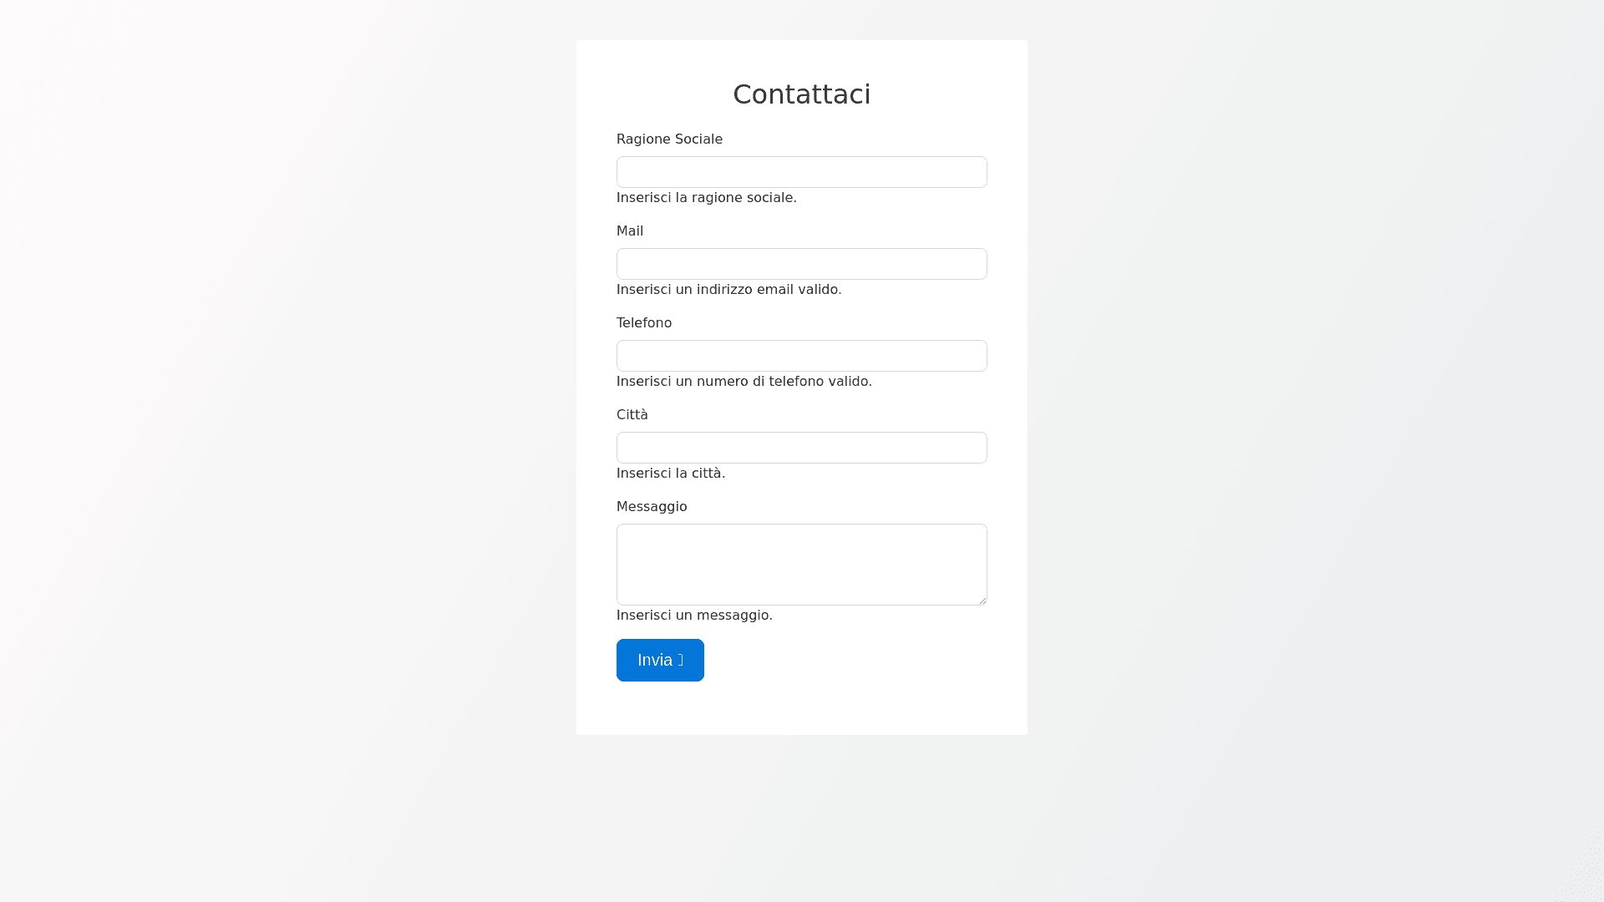
Task: Click the "Mail" field label
Action: point(630,231)
